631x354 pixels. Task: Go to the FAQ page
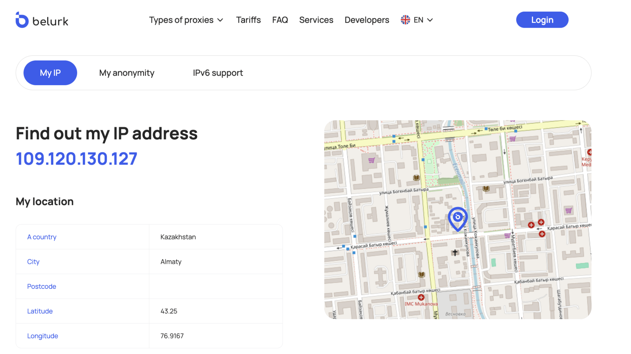tap(280, 20)
